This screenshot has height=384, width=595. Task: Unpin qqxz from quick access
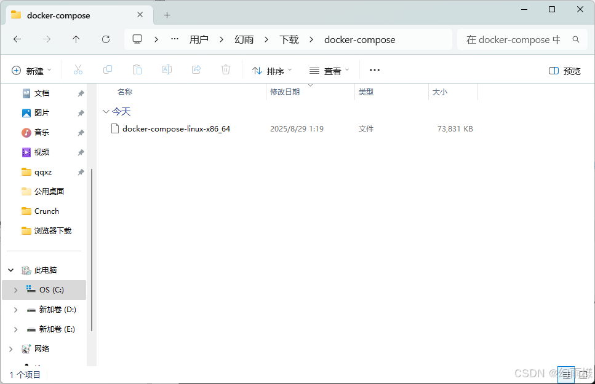tap(81, 172)
